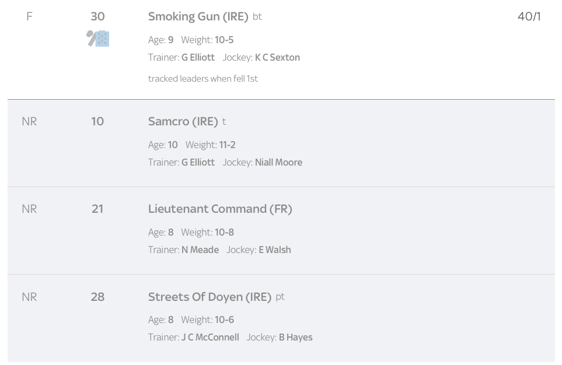Click jockey K C Sexton
This screenshot has height=365, width=562.
[277, 57]
